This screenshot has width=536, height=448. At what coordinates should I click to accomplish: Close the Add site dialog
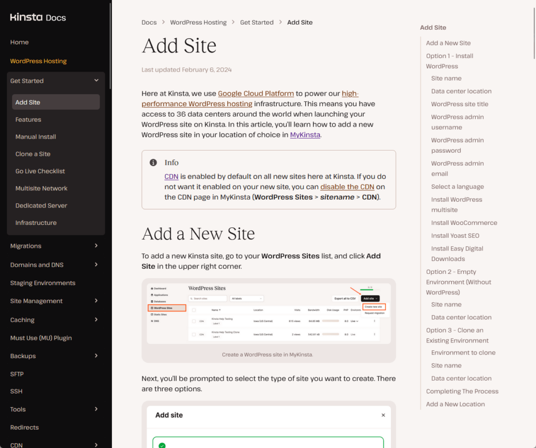(x=383, y=415)
